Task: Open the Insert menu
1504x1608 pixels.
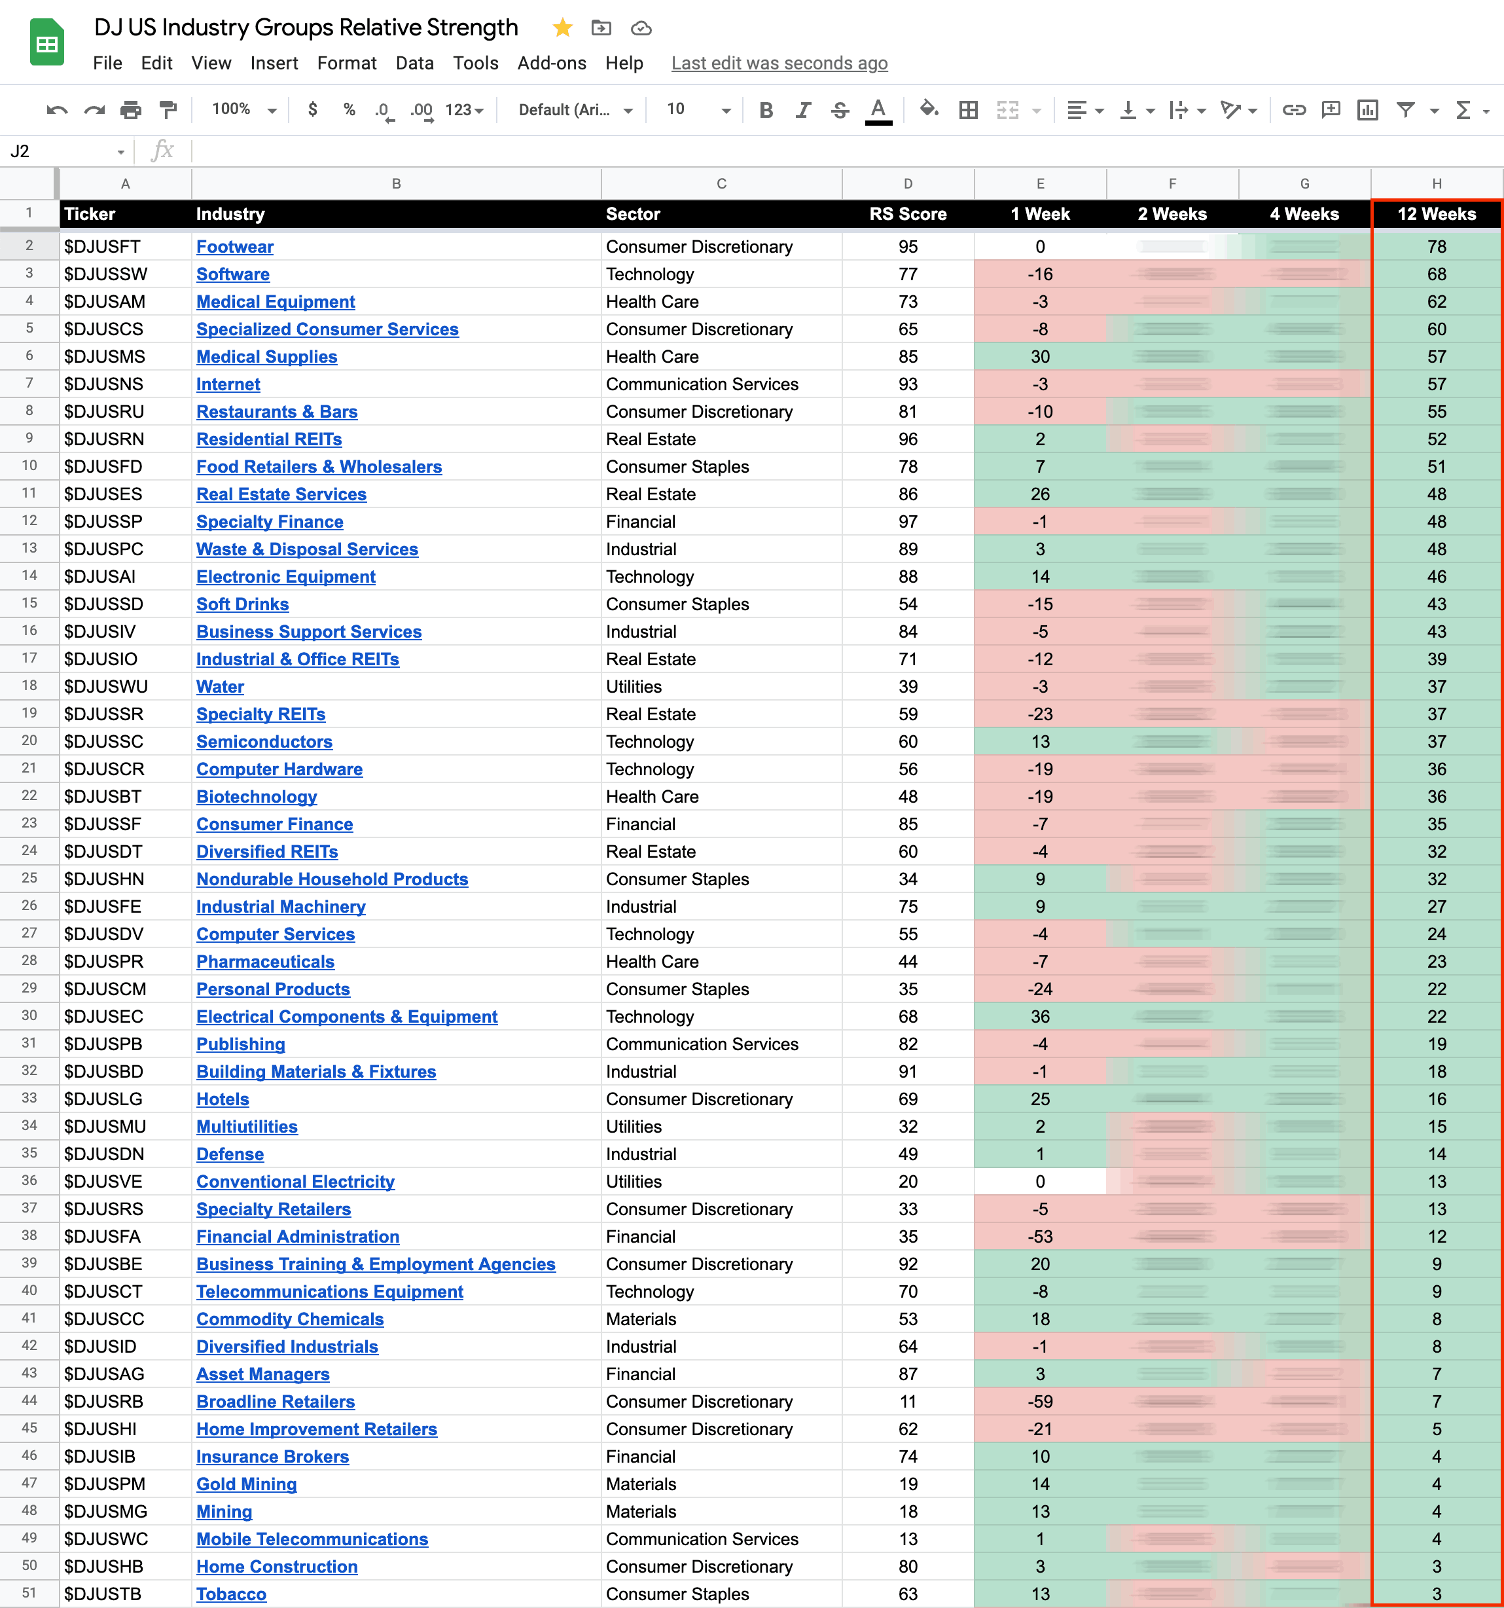Action: click(274, 63)
